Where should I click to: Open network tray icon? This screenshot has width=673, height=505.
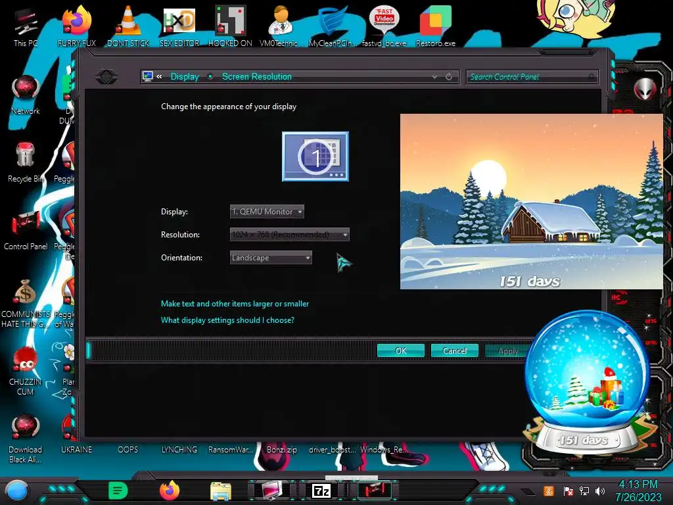[584, 491]
